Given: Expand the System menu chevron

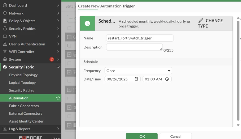Looking at the screenshot, I should click(58, 59).
